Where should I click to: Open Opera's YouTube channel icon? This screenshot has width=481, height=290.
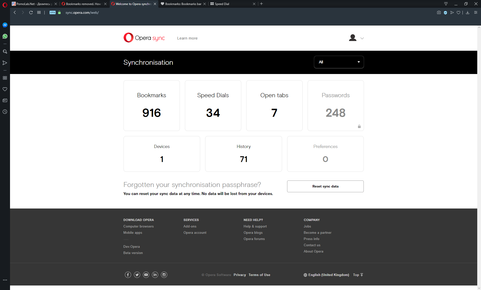(x=146, y=275)
